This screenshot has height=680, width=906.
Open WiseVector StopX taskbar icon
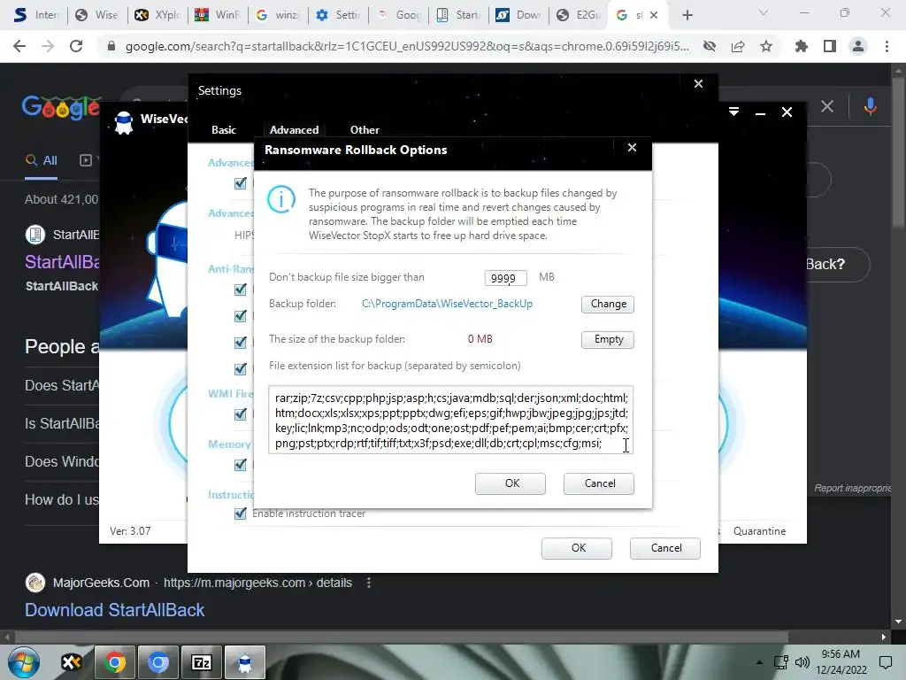245,662
